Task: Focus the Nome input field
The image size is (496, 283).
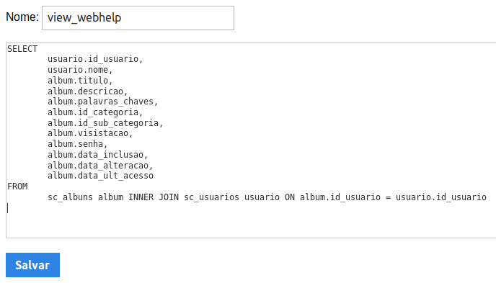Action: (x=138, y=18)
